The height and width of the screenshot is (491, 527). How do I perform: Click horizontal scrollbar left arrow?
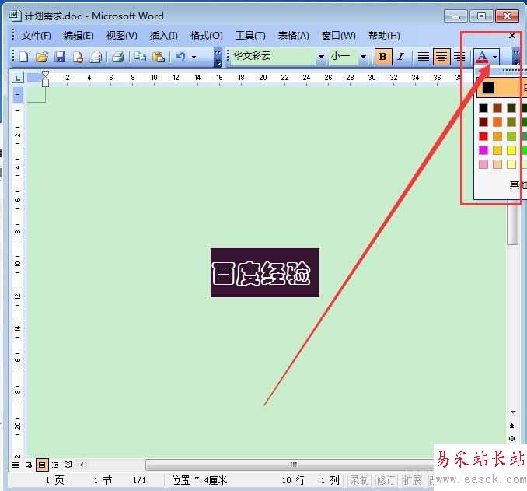[82, 465]
